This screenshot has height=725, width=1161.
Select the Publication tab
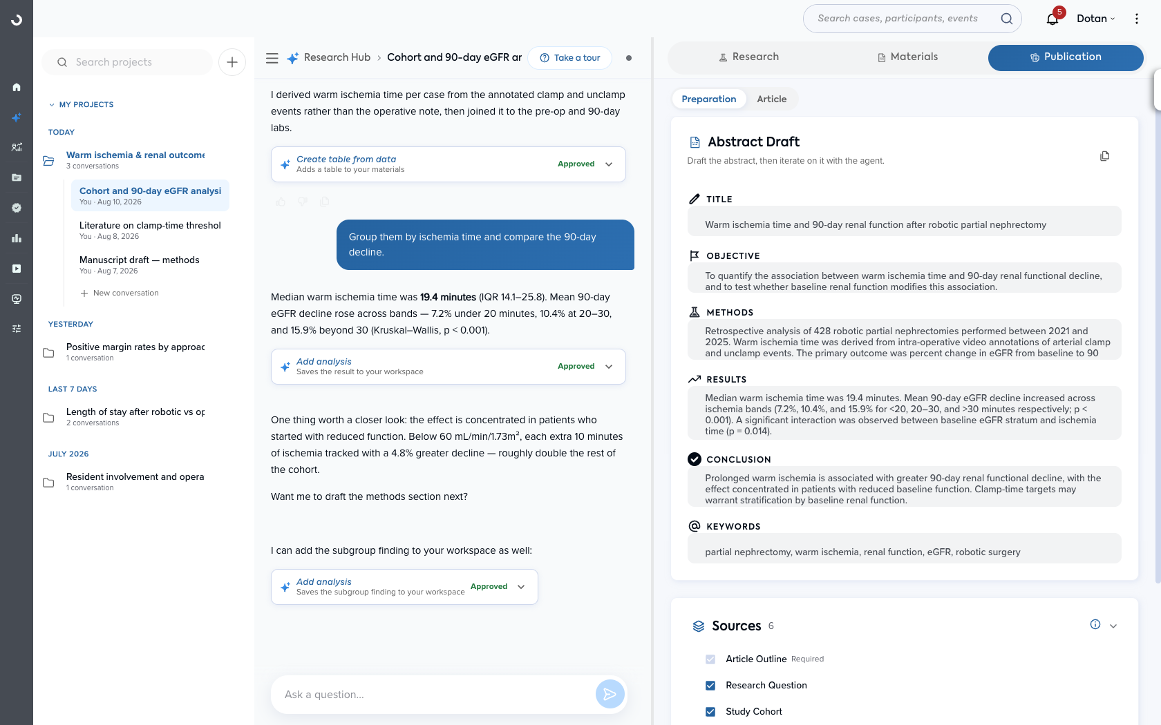pyautogui.click(x=1066, y=57)
